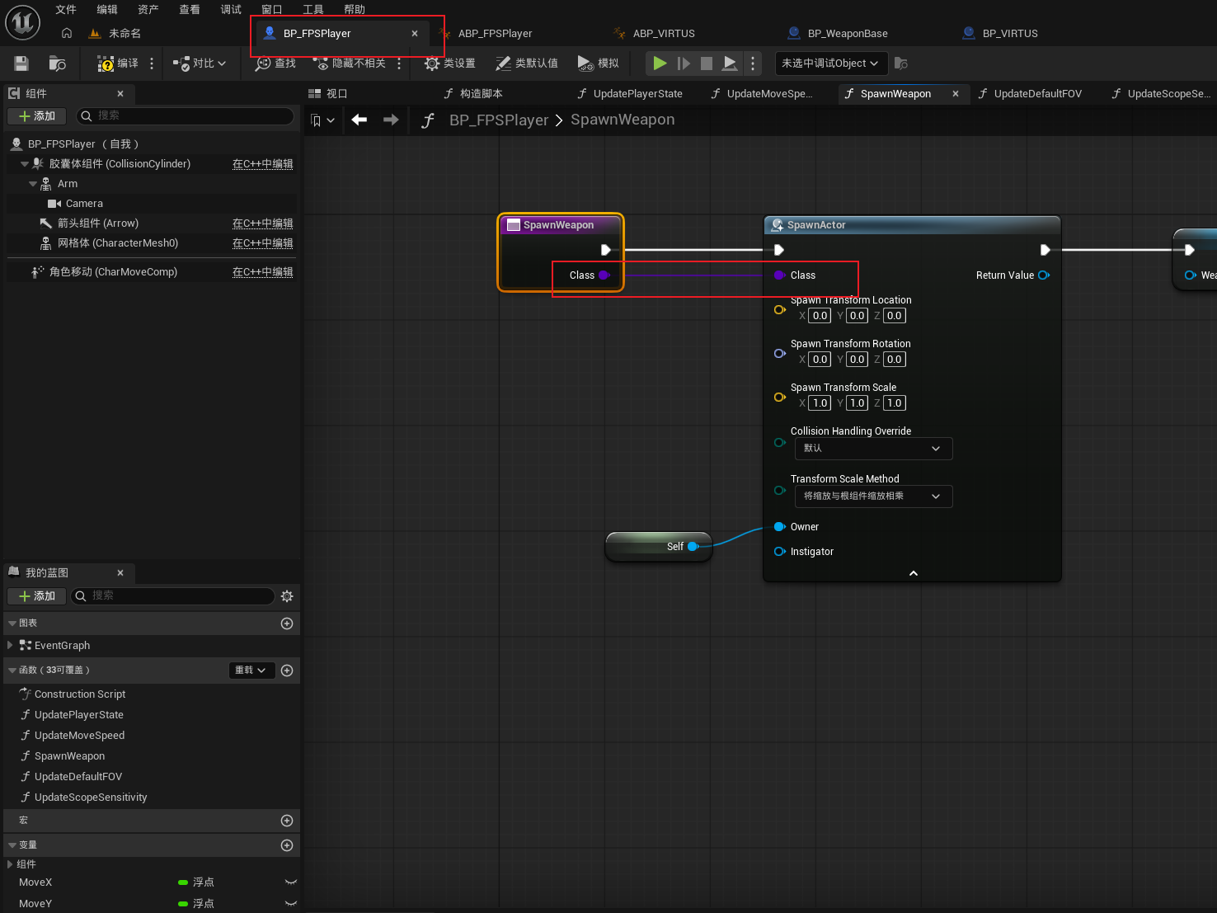Open the 对比 diff tool

tap(200, 64)
